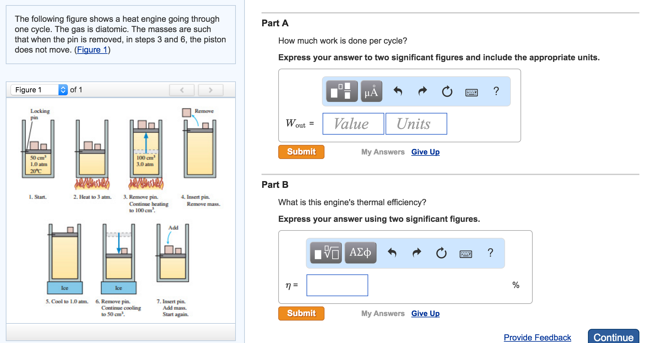Open the keyboard input helper in Part A
The image size is (649, 343).
point(471,92)
